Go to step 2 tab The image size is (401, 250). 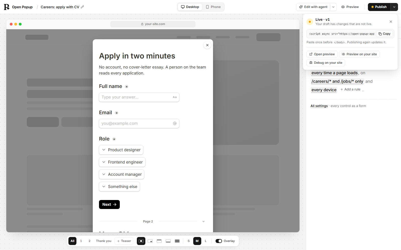89,241
